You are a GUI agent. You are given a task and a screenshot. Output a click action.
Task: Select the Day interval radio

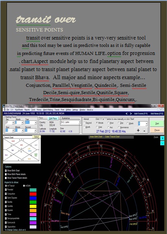tap(119, 123)
